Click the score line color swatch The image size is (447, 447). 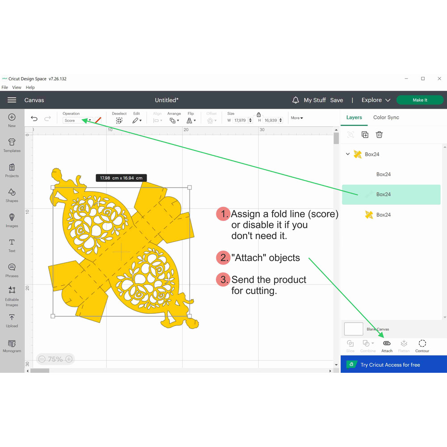[98, 120]
